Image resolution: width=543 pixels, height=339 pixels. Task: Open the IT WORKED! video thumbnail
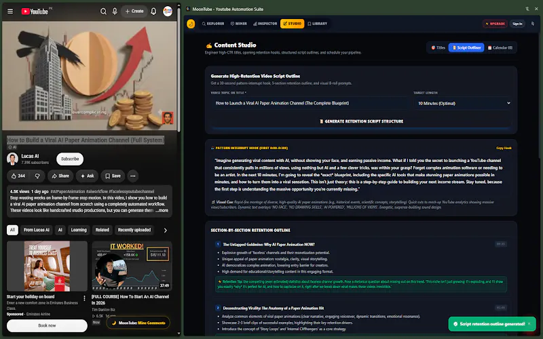132,266
